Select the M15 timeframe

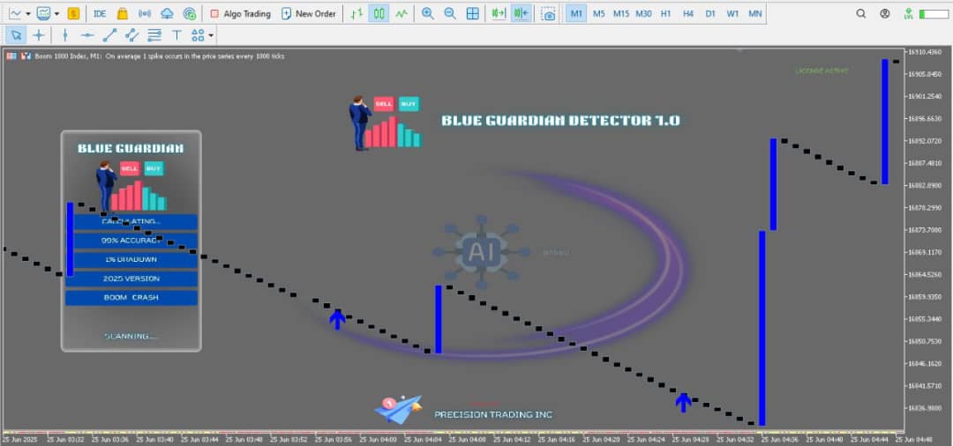tap(621, 13)
